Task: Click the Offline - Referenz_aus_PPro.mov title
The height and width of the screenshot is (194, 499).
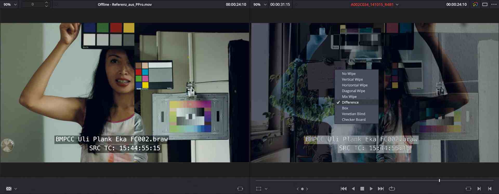Action: [125, 4]
